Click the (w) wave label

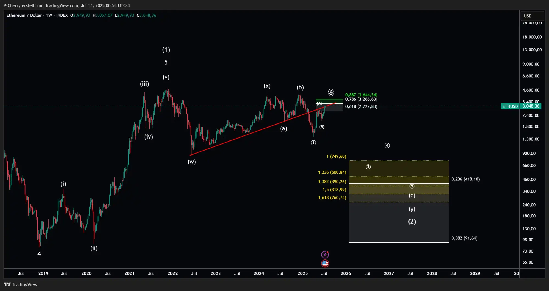click(192, 162)
